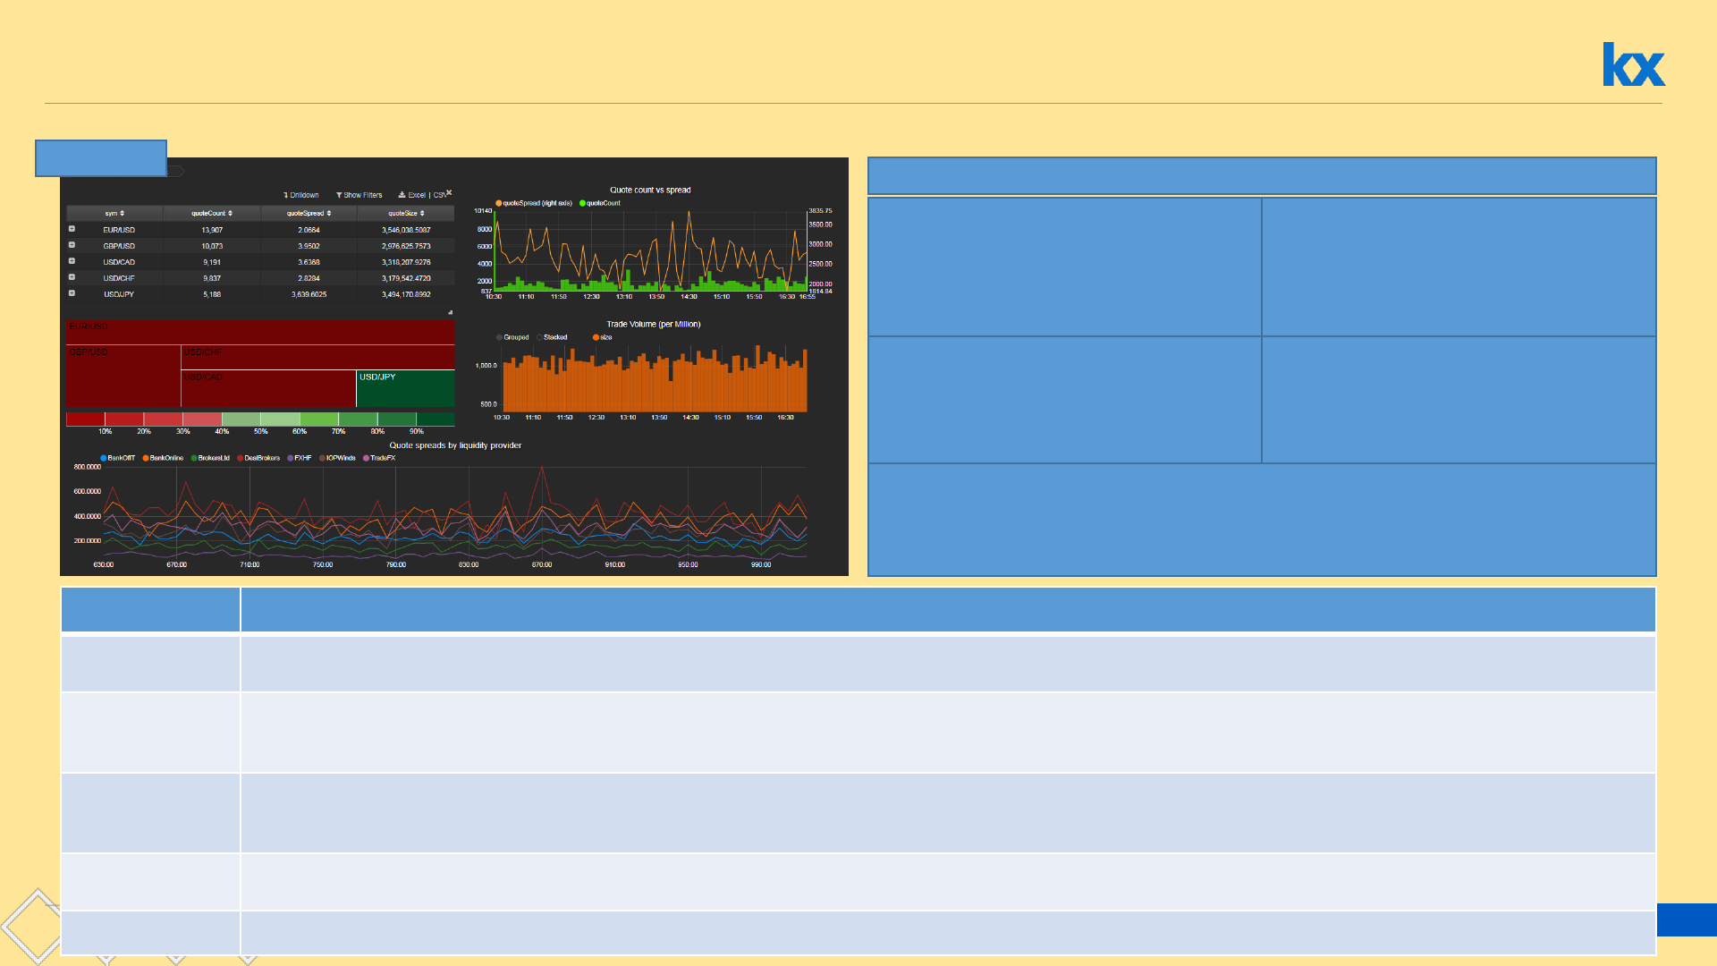The height and width of the screenshot is (966, 1717).
Task: Select Stacked mode in Trade Volume chart
Action: [x=540, y=337]
